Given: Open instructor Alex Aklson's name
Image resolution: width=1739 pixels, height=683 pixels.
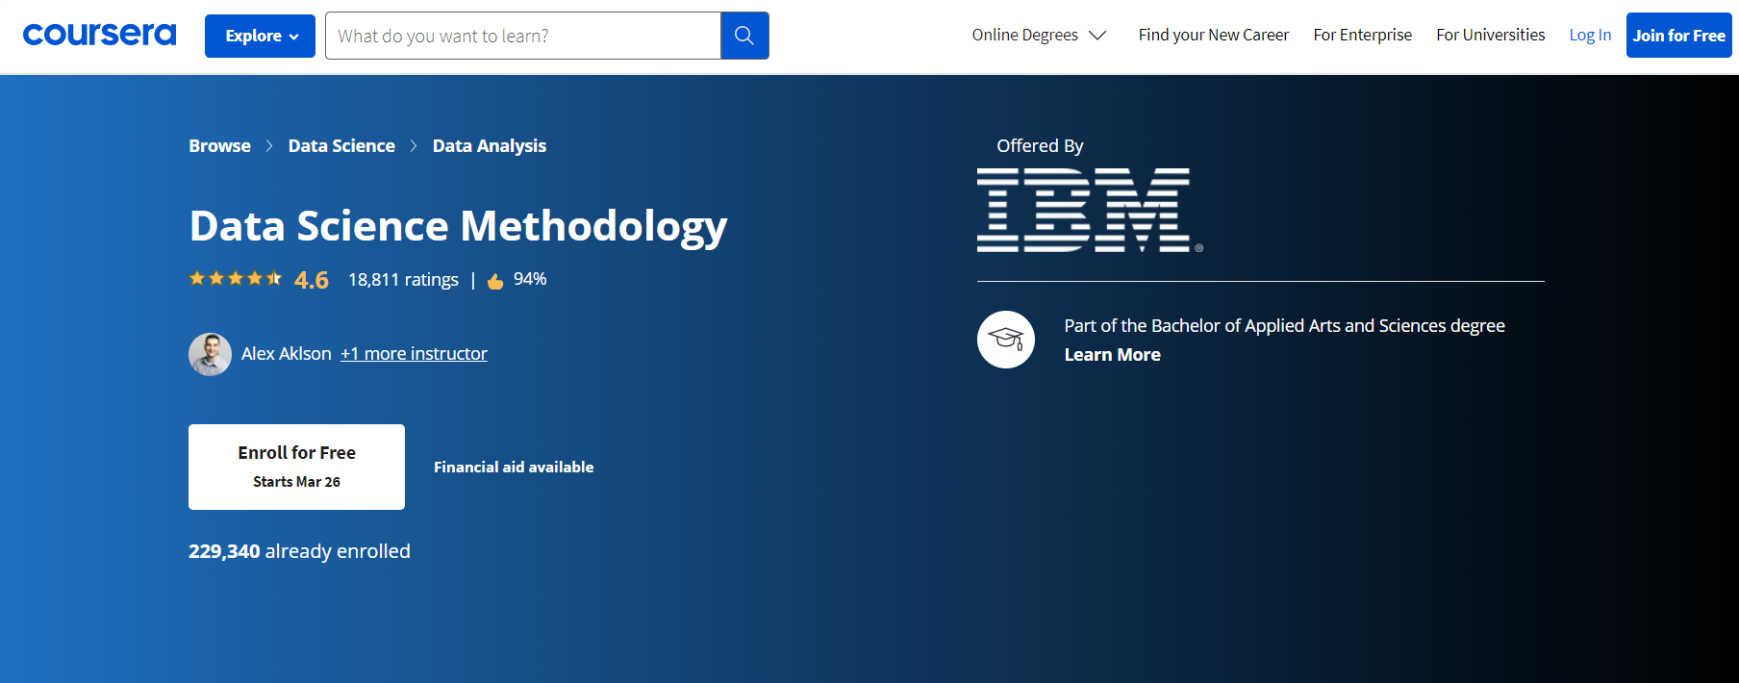Looking at the screenshot, I should 287,354.
